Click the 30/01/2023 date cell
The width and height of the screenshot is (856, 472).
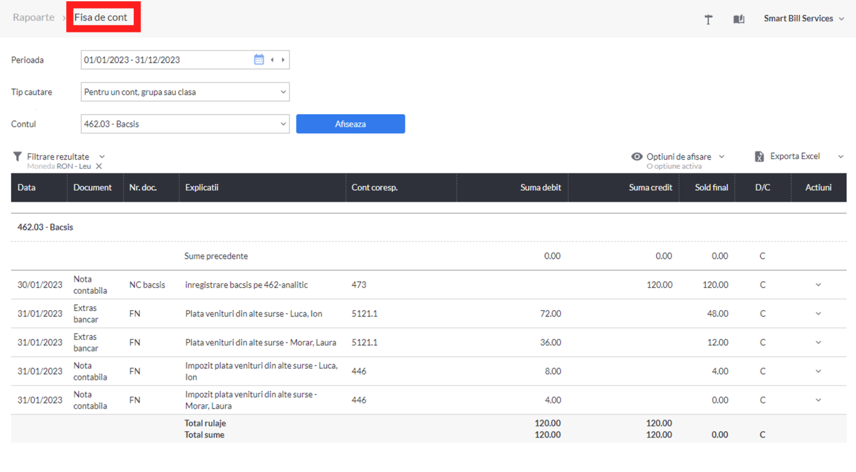(40, 285)
